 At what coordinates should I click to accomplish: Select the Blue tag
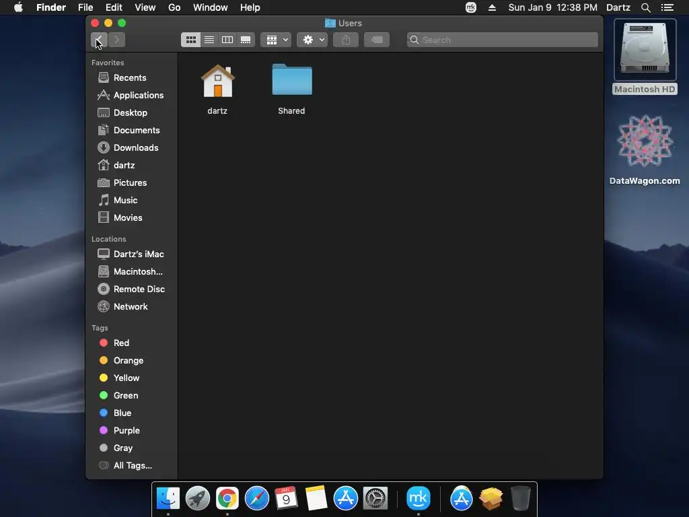click(132, 413)
